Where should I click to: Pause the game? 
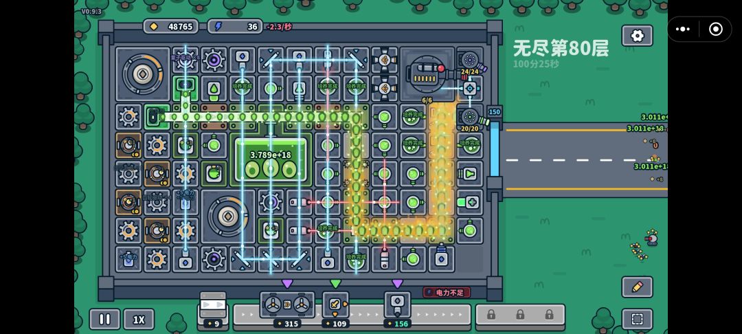(104, 320)
